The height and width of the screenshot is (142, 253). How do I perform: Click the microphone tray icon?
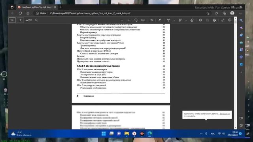(x=206, y=134)
